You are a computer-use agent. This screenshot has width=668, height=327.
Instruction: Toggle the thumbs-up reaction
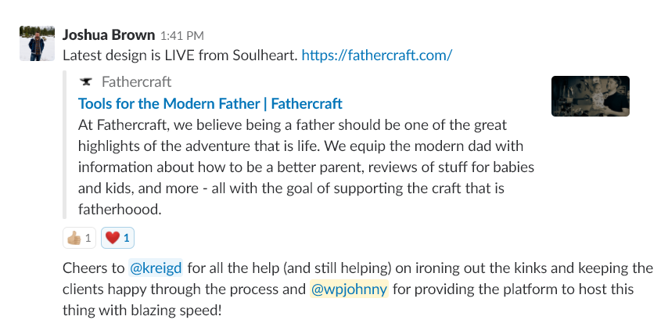pyautogui.click(x=78, y=237)
